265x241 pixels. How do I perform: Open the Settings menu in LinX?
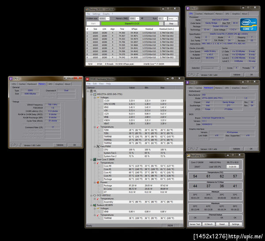[x=96, y=14]
